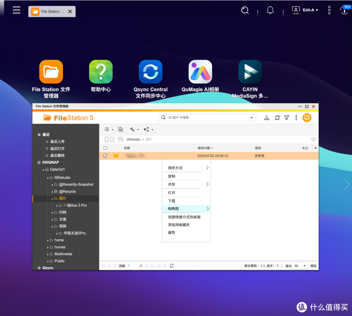This screenshot has width=352, height=316.
Task: Click the notification bell icon
Action: click(x=270, y=10)
